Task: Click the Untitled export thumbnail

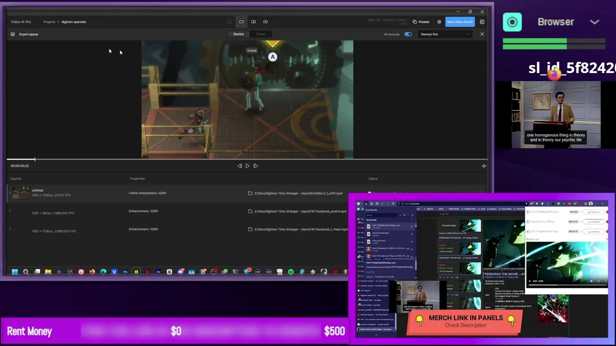Action: [21, 193]
